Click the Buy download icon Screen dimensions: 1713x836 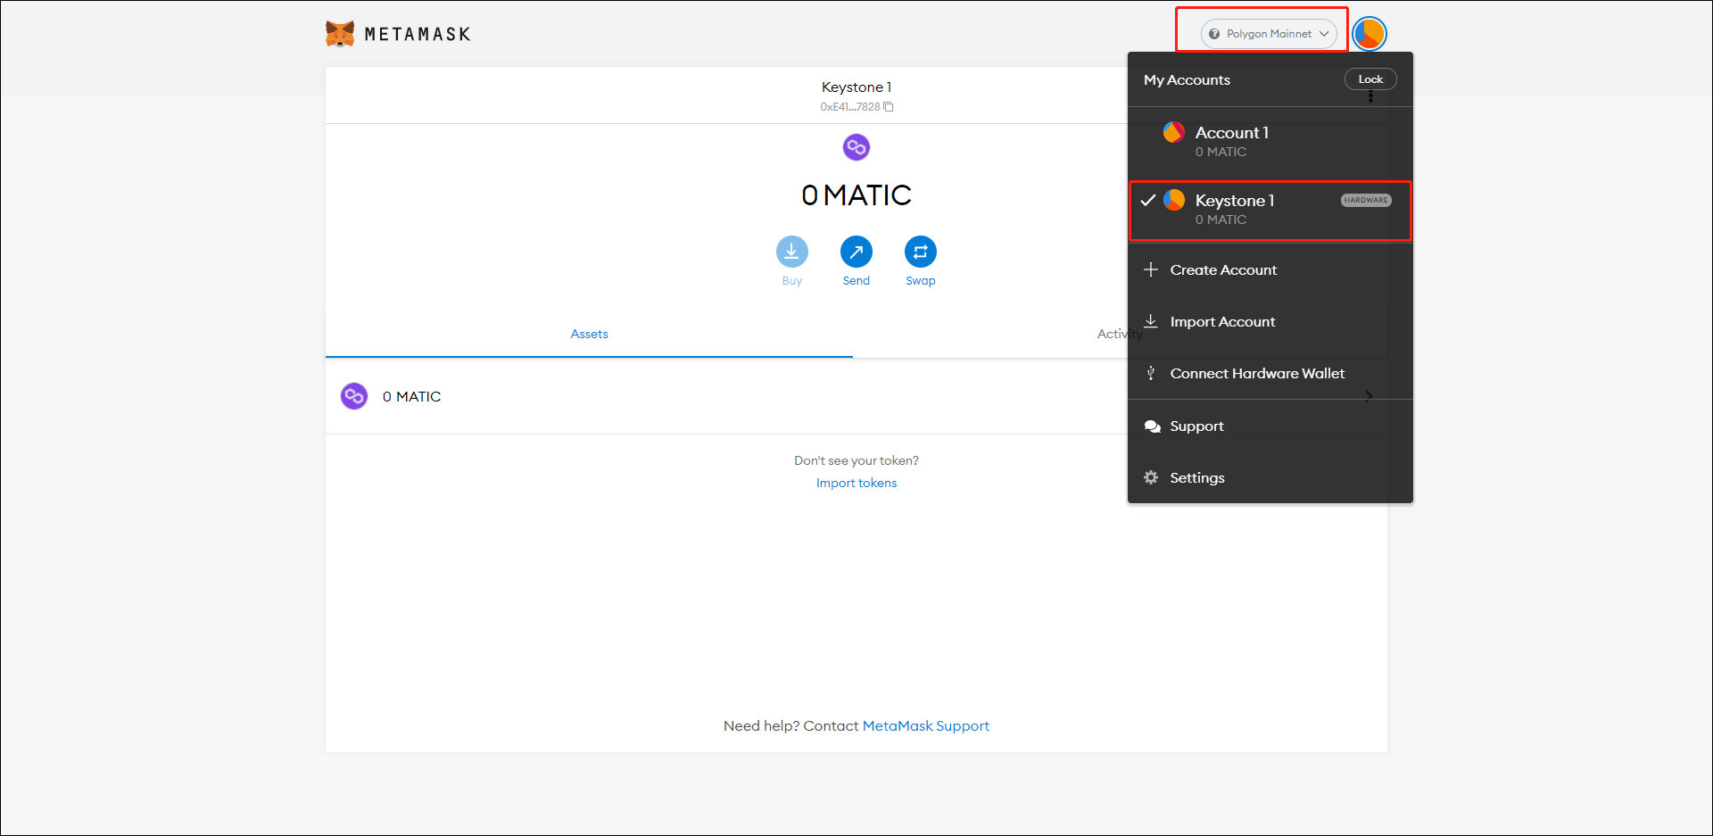point(791,252)
